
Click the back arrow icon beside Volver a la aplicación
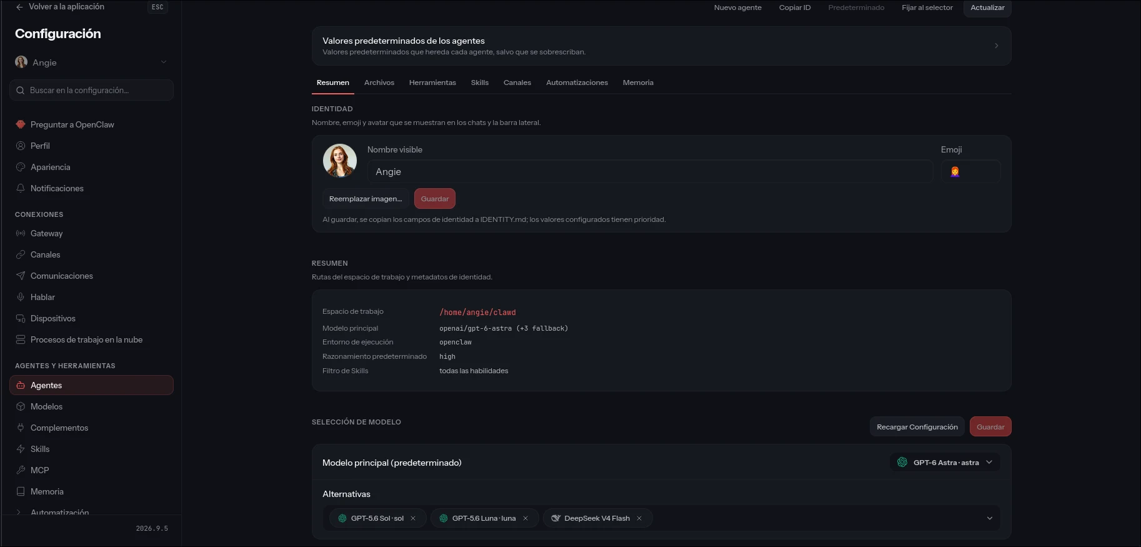point(19,7)
